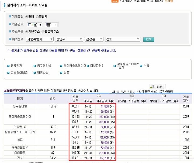
Task: Click the 82,000 transaction amount
Action: pos(105,148)
